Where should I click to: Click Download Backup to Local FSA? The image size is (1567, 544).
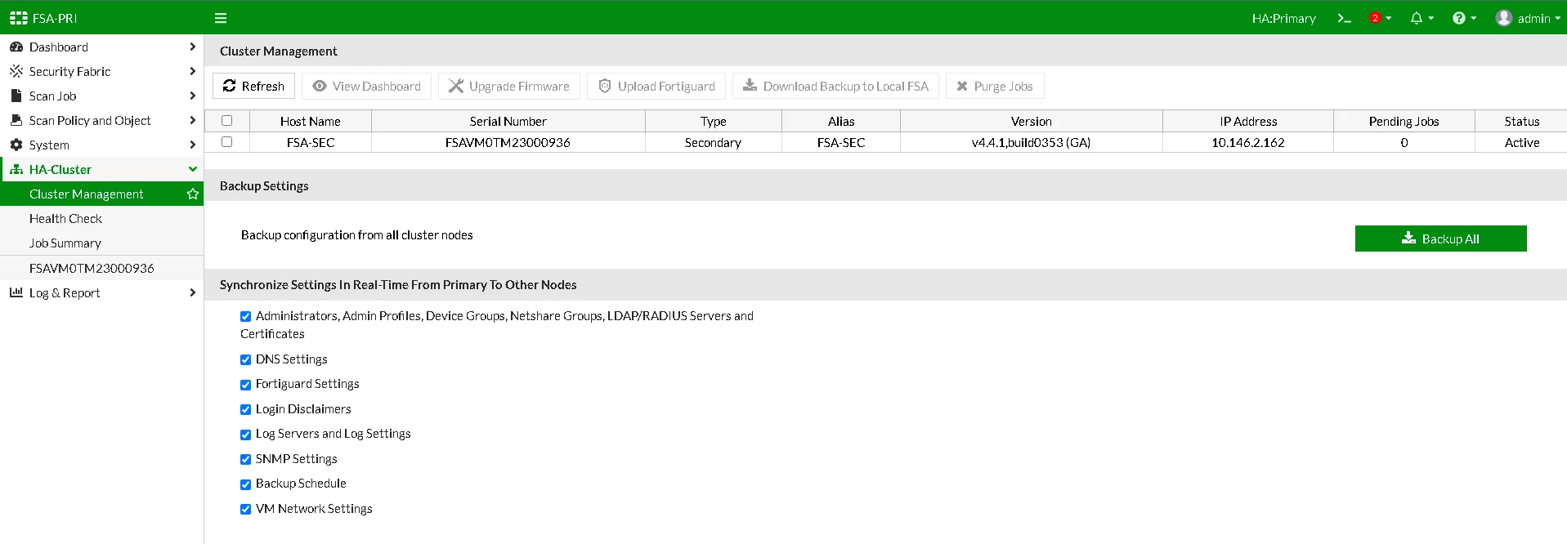click(x=835, y=86)
